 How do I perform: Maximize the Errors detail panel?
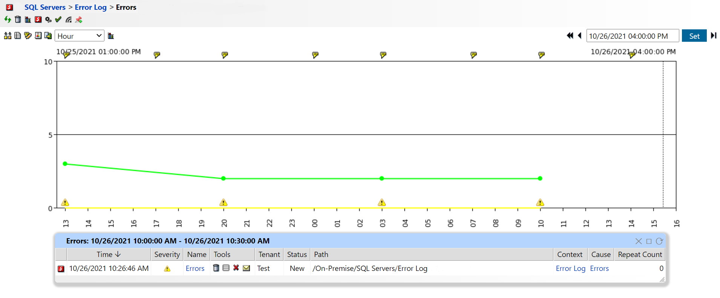pos(649,241)
